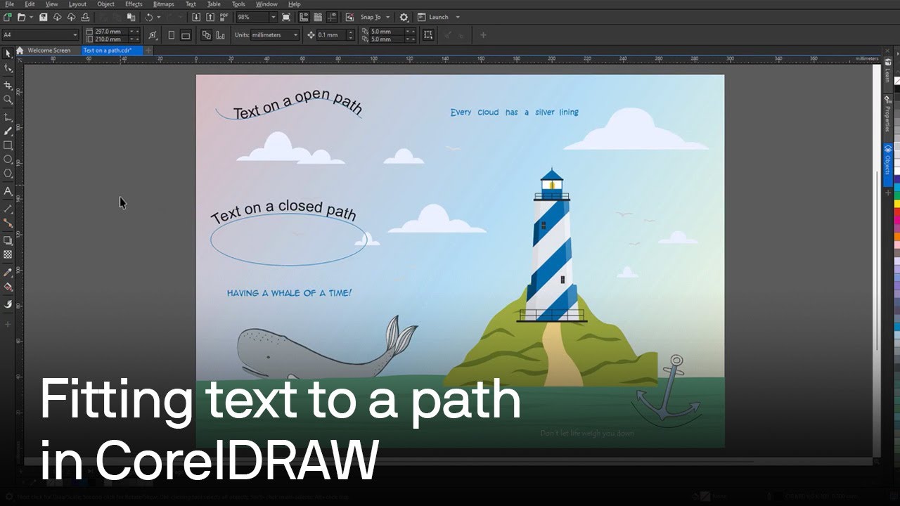
Task: Select the 'Text on a open path' object
Action: (297, 103)
